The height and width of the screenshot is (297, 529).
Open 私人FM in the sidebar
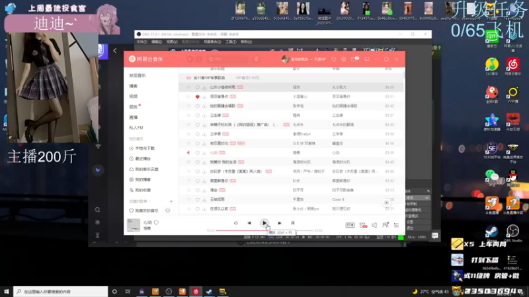pos(136,127)
